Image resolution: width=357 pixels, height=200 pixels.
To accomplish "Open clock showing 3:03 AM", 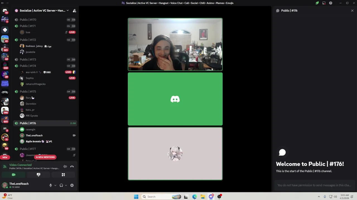I will pos(344,197).
